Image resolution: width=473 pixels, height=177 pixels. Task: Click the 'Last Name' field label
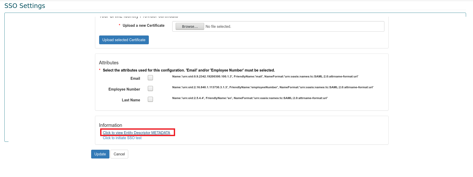click(x=131, y=100)
